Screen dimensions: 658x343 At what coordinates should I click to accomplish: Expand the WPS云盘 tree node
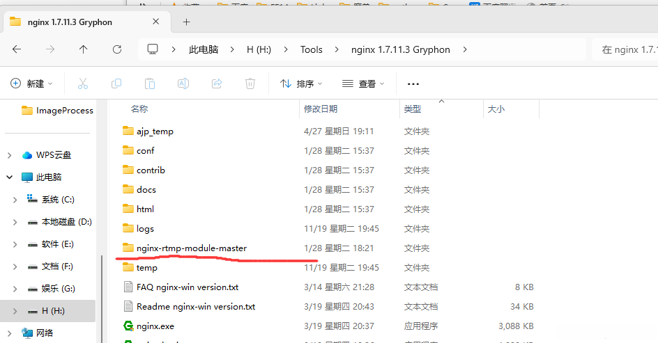coord(10,155)
